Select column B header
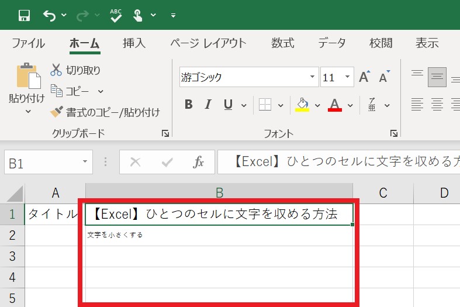The image size is (460, 307). pos(219,193)
